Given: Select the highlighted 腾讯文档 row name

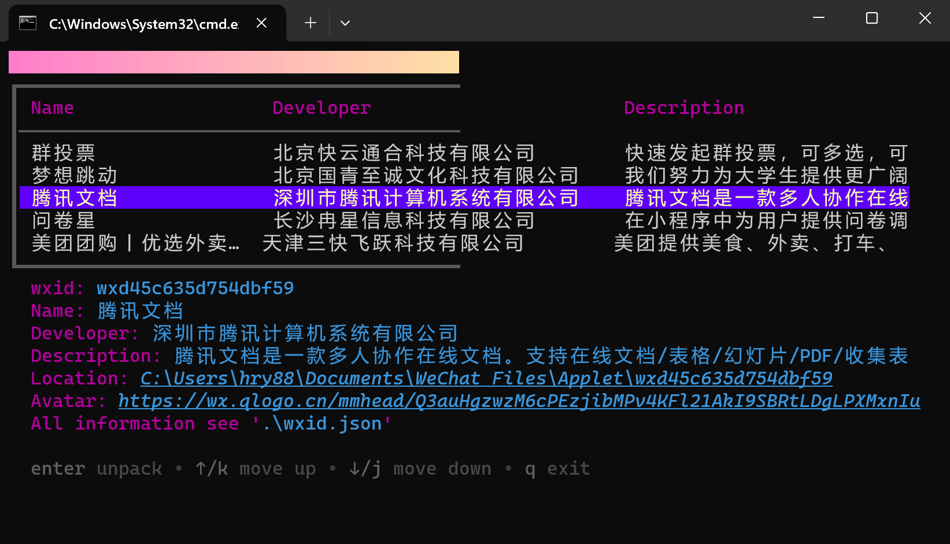Looking at the screenshot, I should 75,198.
